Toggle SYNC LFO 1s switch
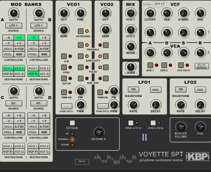The width and height of the screenshot is (211, 172). tap(131, 123)
